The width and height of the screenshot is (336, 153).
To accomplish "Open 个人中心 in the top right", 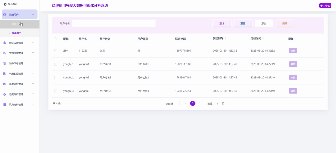I will click(x=325, y=6).
